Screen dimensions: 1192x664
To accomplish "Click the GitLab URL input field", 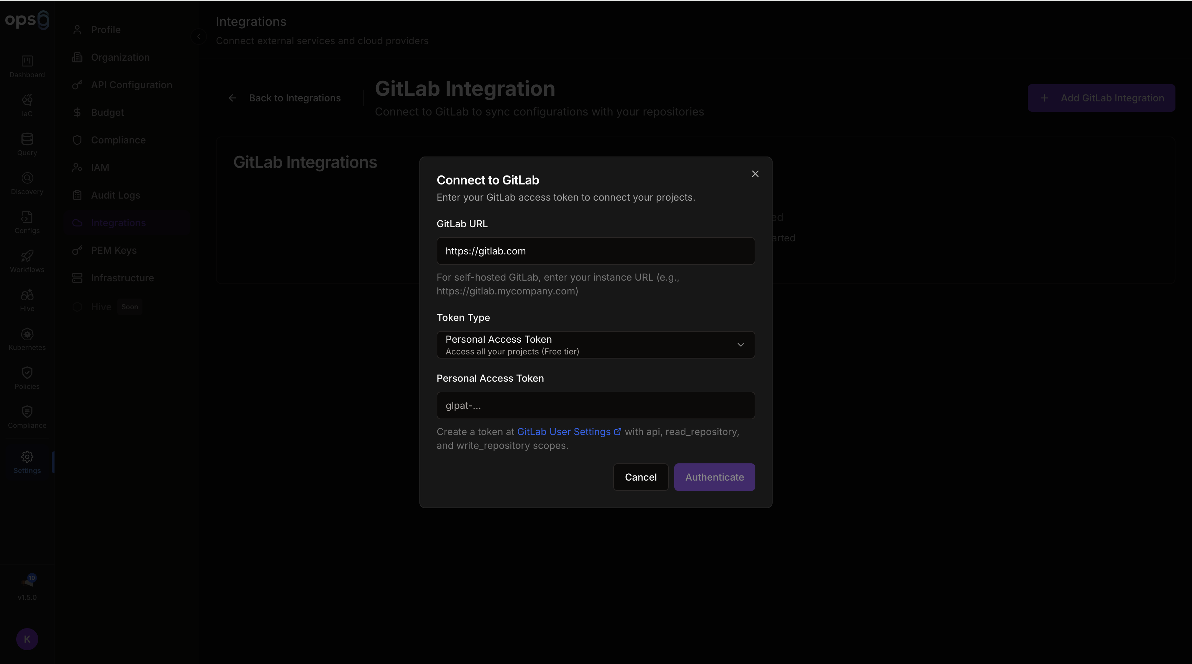I will pyautogui.click(x=595, y=251).
